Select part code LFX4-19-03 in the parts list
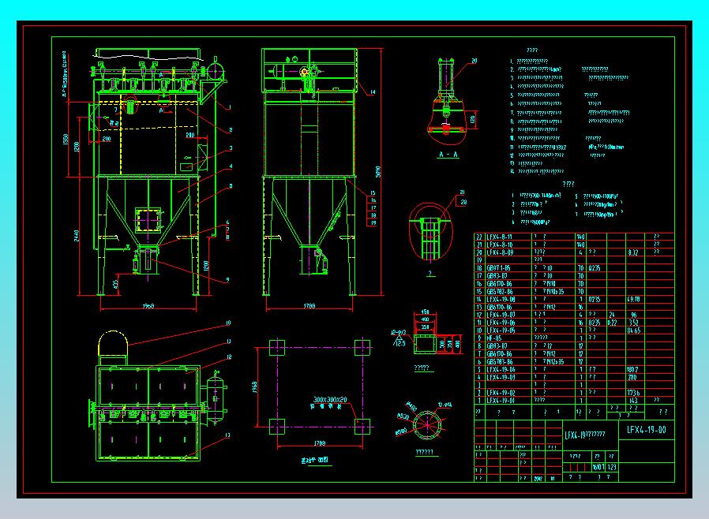709x519 pixels. 501,377
